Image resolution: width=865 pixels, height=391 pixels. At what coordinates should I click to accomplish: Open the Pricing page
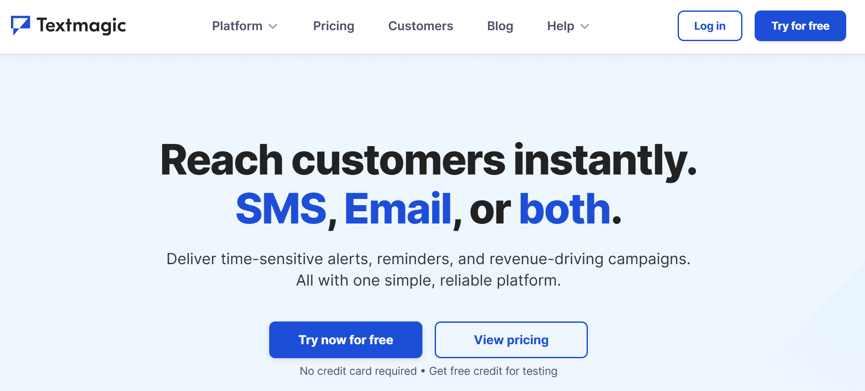(x=333, y=26)
